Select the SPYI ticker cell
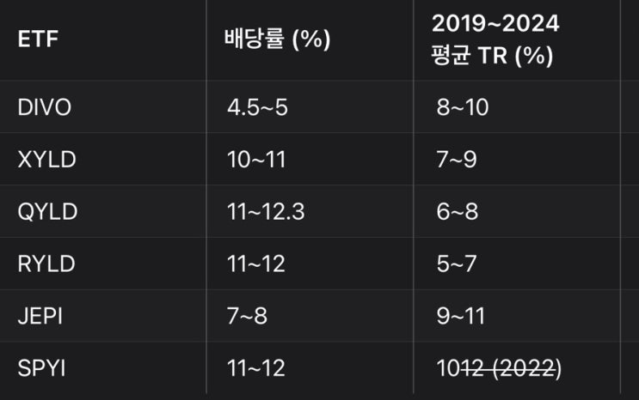 (41, 368)
